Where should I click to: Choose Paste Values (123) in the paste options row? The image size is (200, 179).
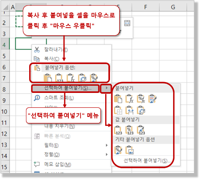point(59,78)
